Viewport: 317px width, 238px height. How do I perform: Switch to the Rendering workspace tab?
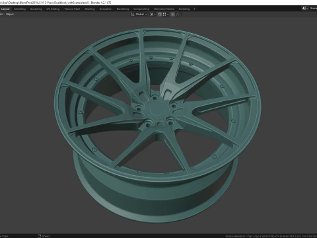[123, 9]
